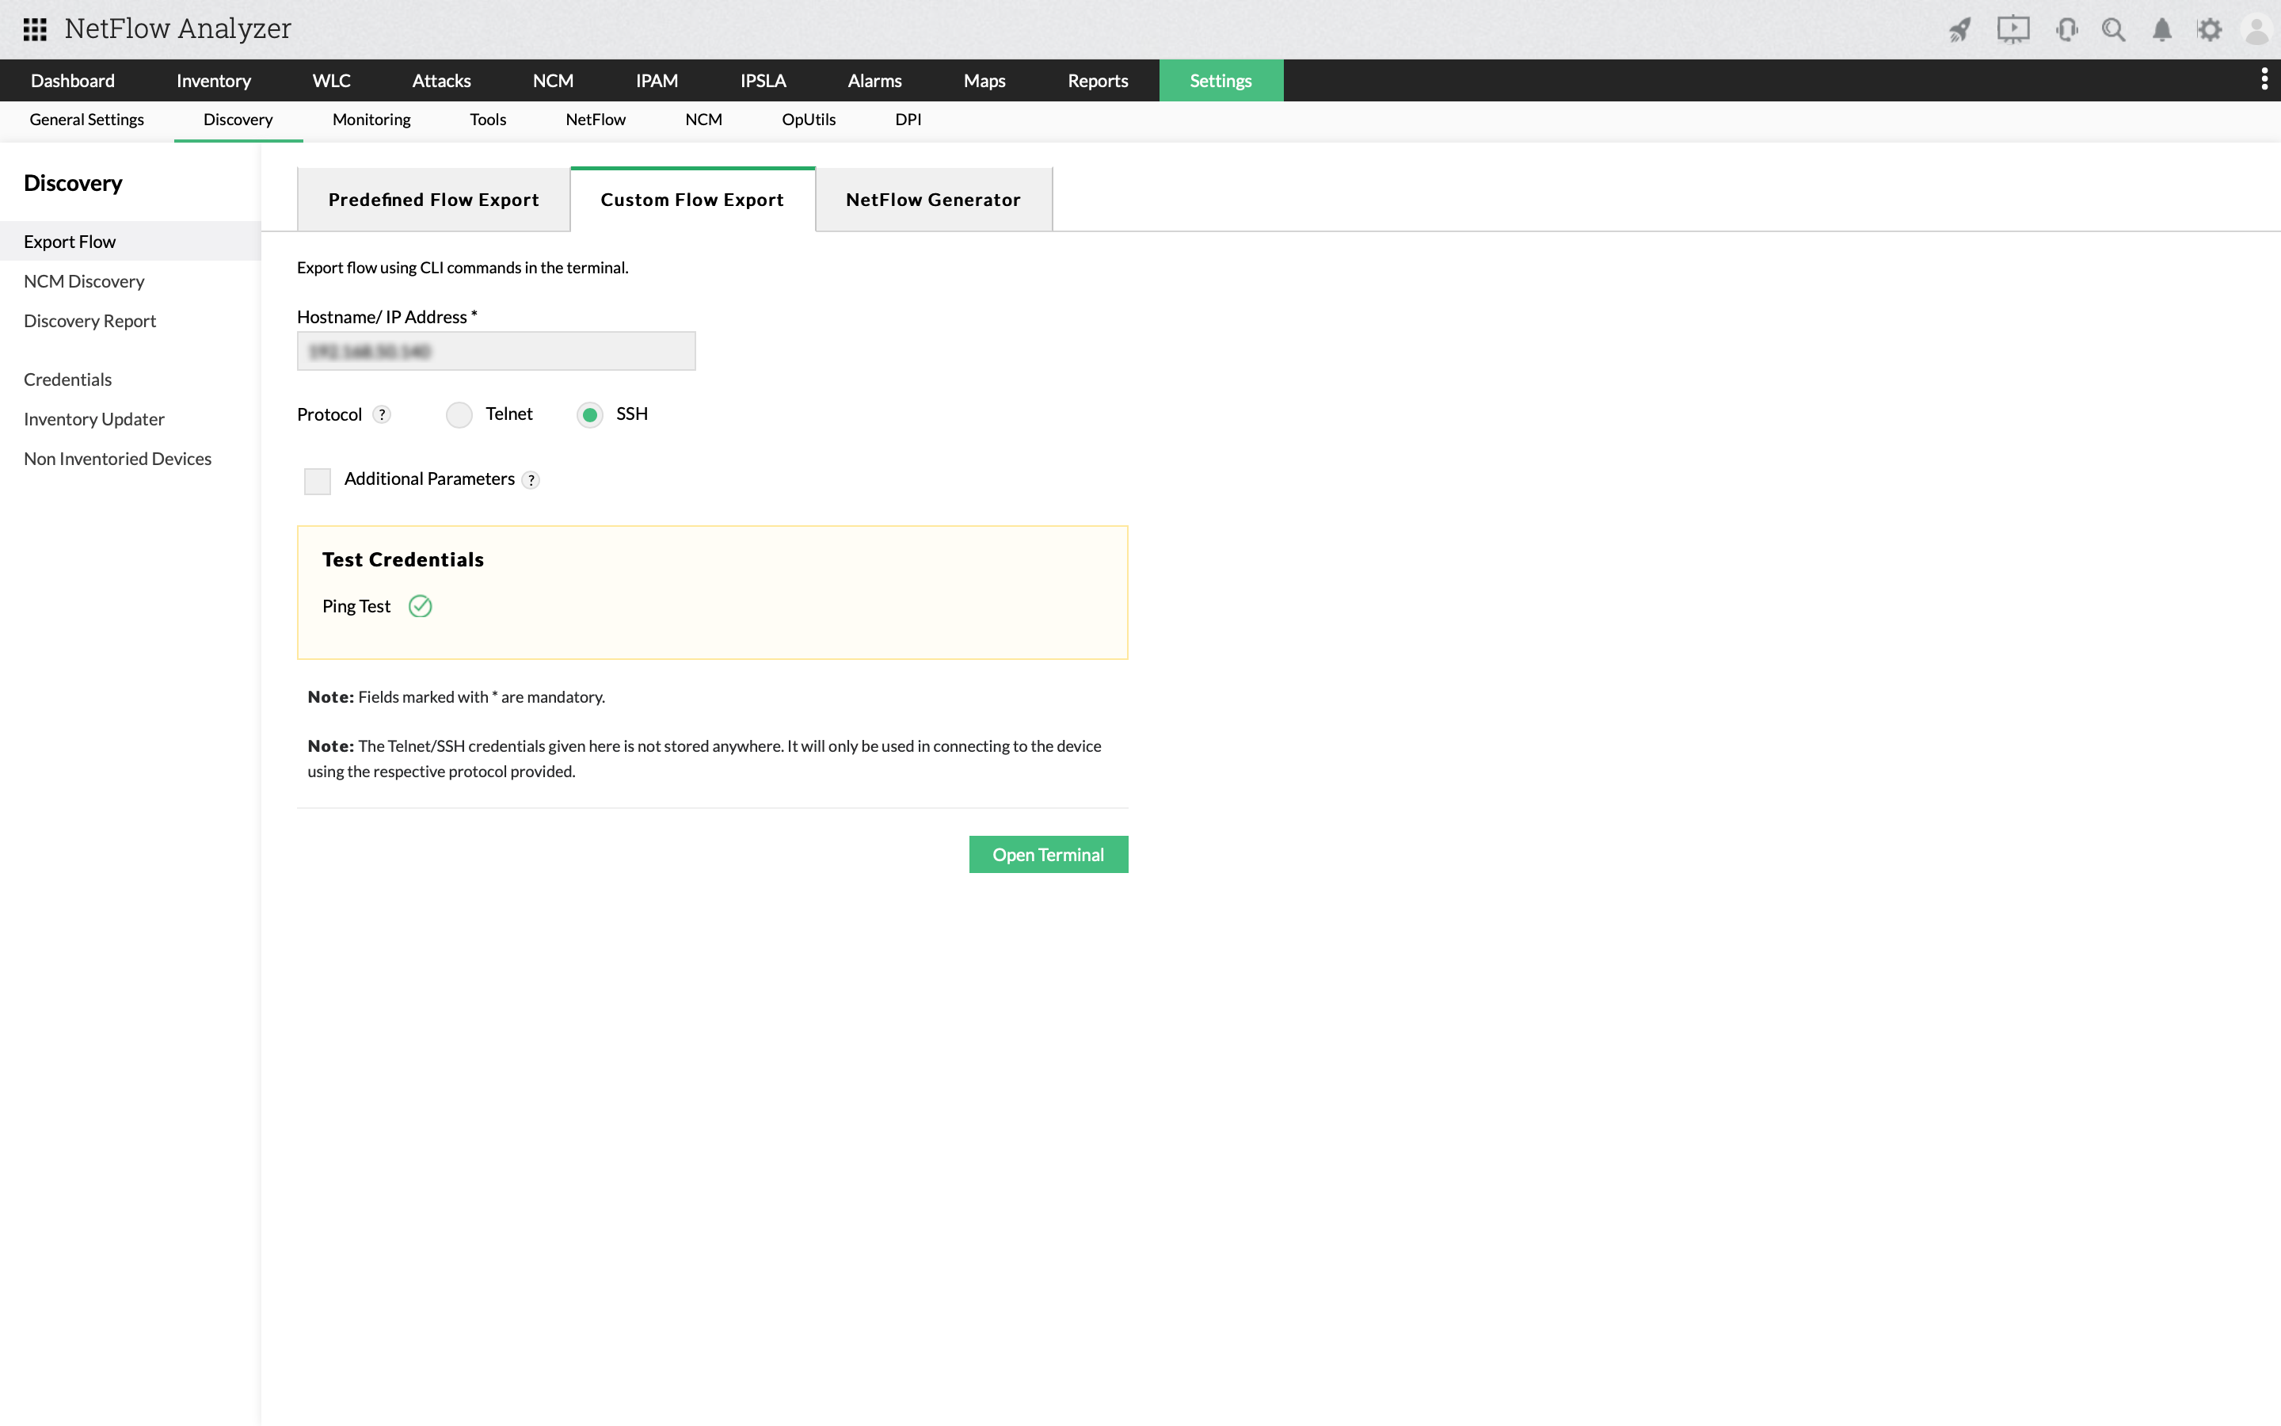Open the apps grid launcher icon
This screenshot has width=2281, height=1426.
click(35, 29)
